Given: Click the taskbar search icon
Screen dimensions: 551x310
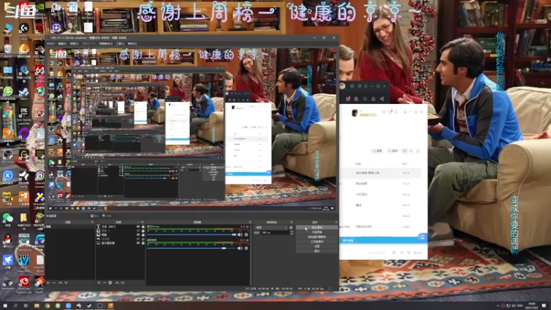Looking at the screenshot, I should [x=16, y=306].
